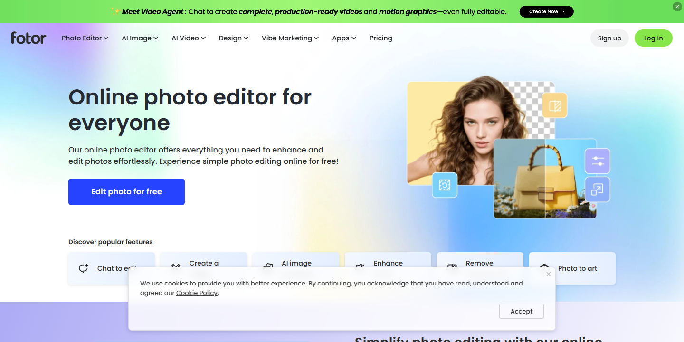Open the Cookie Policy link
Viewport: 684px width, 342px height.
coord(197,293)
